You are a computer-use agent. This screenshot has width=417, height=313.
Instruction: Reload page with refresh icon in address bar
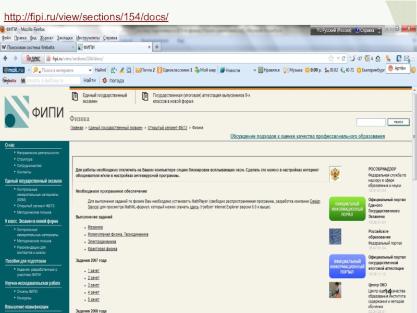(x=344, y=58)
